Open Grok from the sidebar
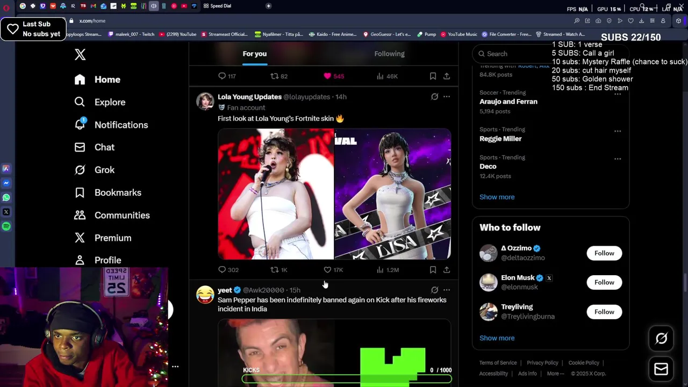688x387 pixels. [x=94, y=170]
